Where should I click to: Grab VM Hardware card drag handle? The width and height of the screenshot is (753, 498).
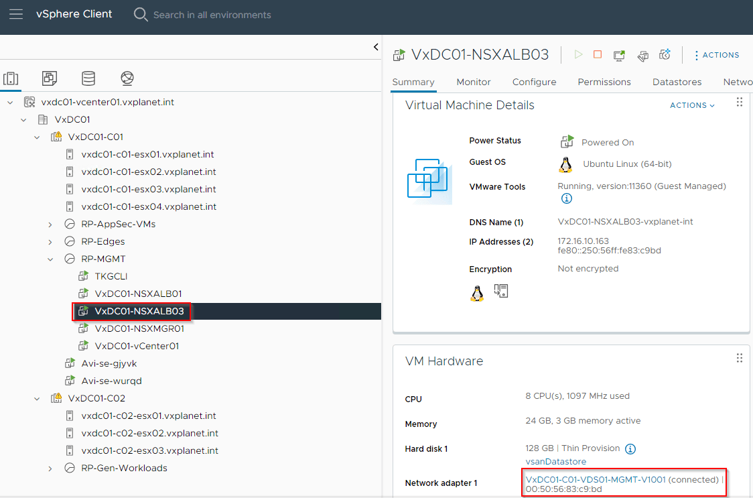point(740,358)
